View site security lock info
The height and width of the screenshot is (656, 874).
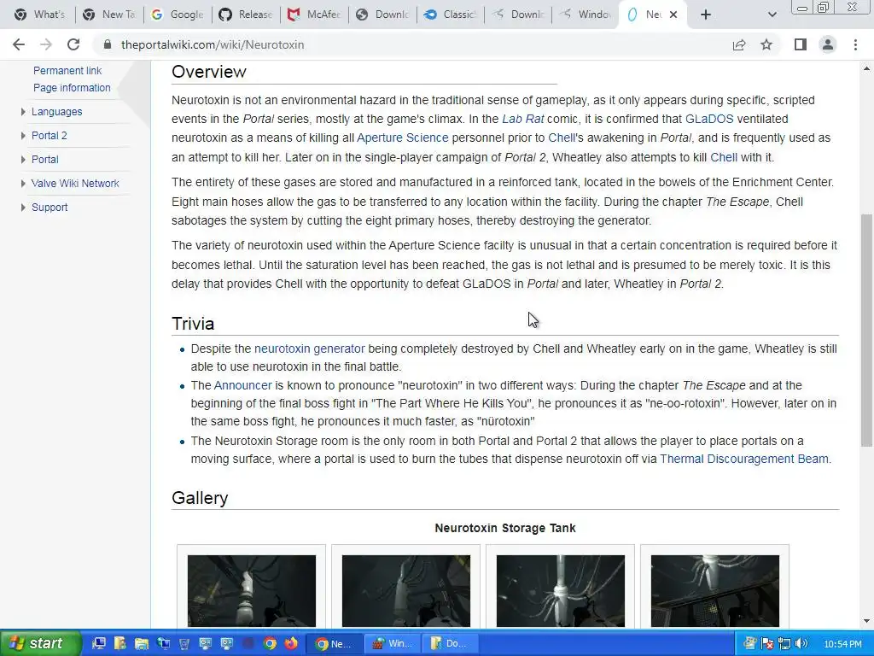[108, 44]
